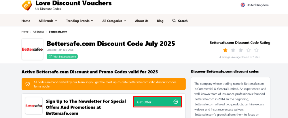Click the Love Discount Vouchers tag logo
Screen dimensions: 288x118
coord(27,5)
